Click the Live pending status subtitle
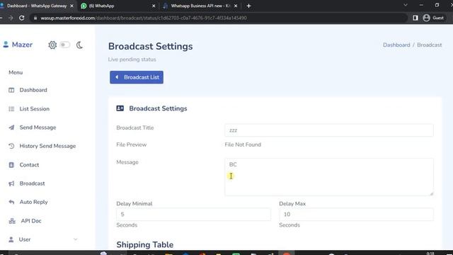The image size is (453, 255). pos(132,59)
